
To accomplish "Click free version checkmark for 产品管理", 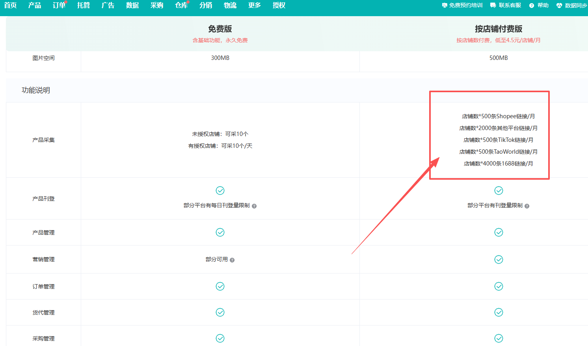I will pos(220,233).
